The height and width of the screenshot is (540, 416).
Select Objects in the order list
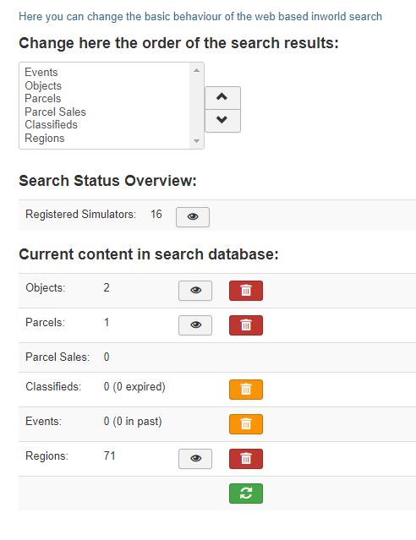pyautogui.click(x=43, y=85)
